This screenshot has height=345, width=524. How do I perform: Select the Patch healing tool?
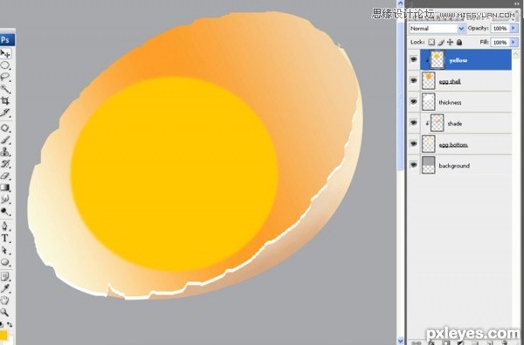click(5, 128)
